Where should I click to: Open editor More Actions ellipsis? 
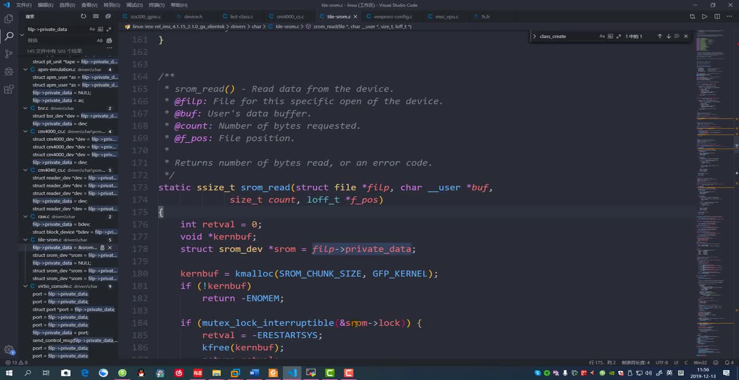tap(729, 16)
